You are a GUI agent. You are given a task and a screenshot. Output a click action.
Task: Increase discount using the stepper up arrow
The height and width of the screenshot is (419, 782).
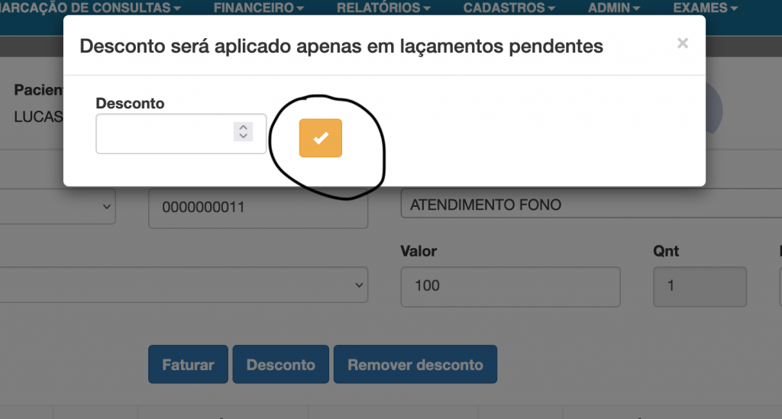[243, 127]
